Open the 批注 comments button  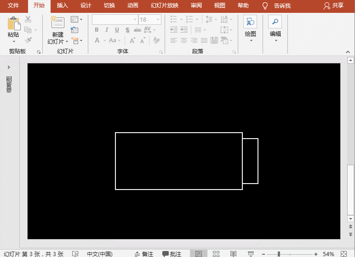pos(172,254)
